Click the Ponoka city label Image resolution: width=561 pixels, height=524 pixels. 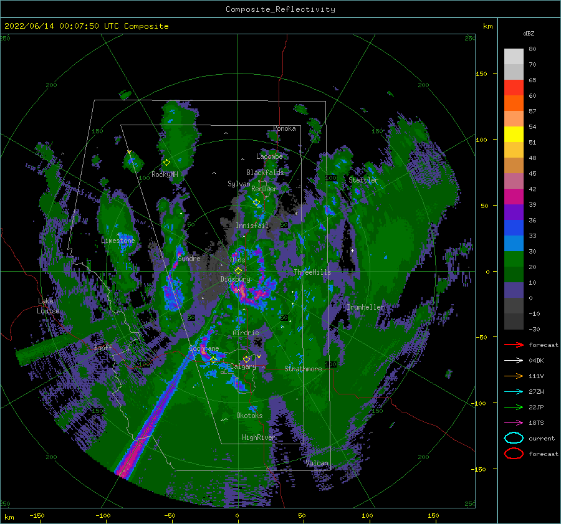pyautogui.click(x=284, y=128)
